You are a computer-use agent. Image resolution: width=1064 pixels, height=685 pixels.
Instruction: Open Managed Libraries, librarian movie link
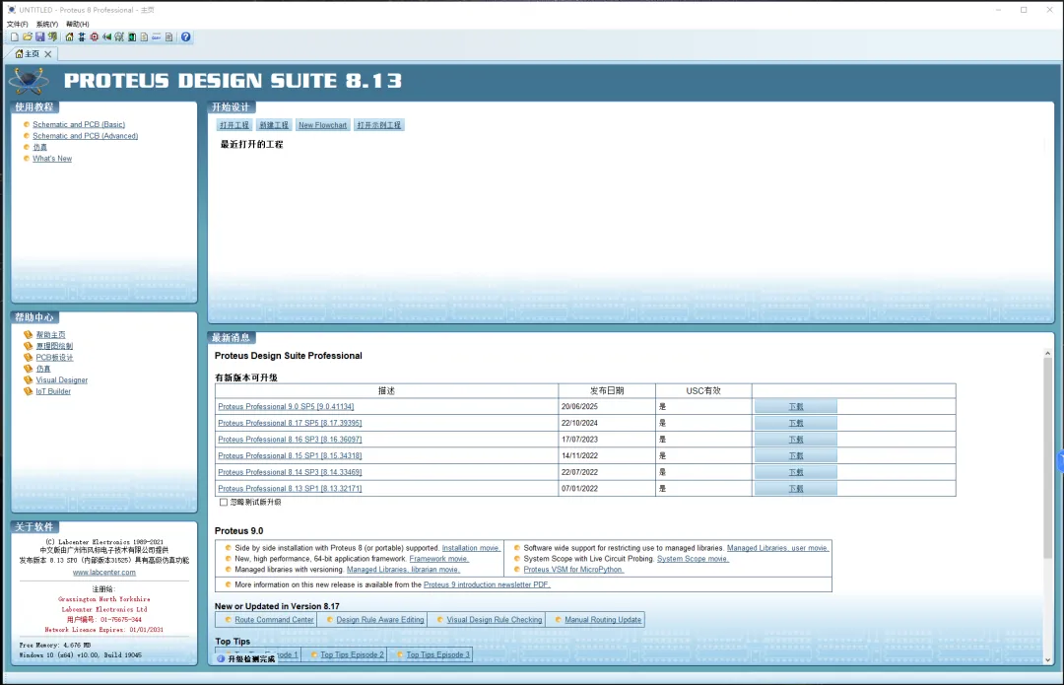(x=403, y=570)
